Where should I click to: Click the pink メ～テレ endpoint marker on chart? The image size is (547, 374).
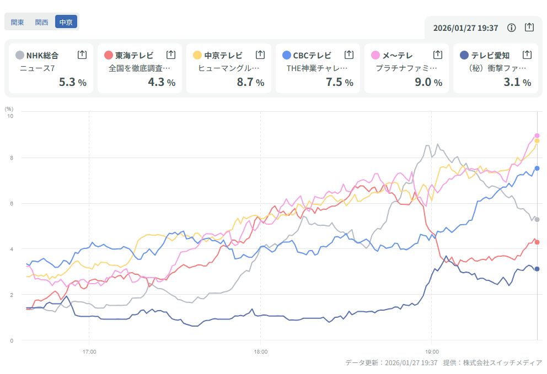pyautogui.click(x=537, y=135)
